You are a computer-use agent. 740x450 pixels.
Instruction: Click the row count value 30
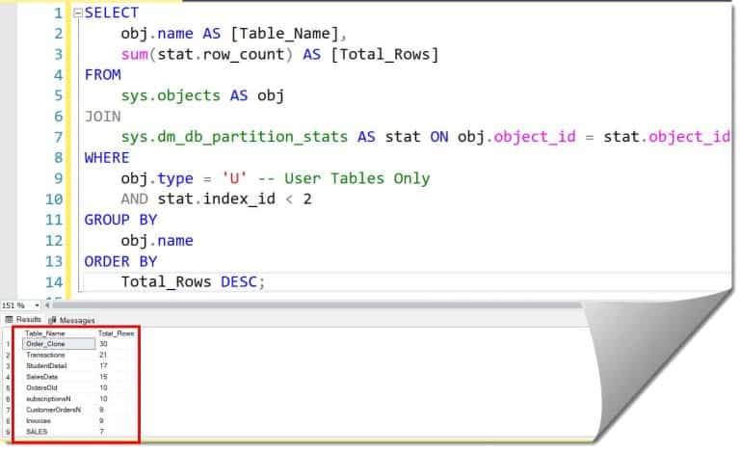[x=103, y=344]
